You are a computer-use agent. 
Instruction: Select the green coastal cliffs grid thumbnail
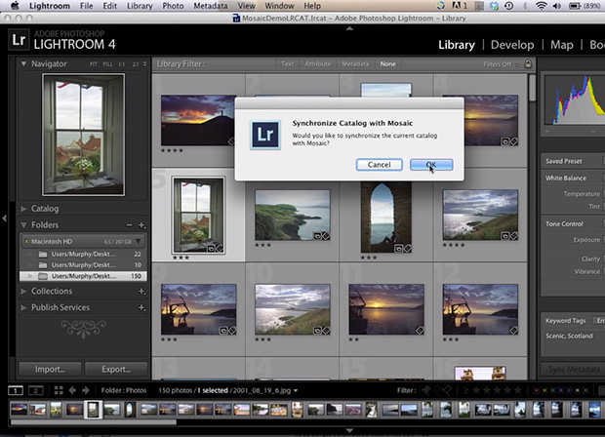pyautogui.click(x=293, y=215)
